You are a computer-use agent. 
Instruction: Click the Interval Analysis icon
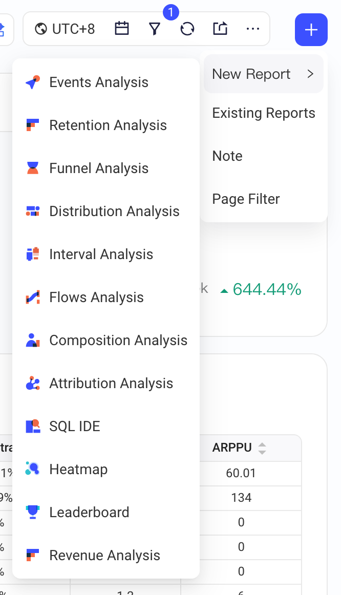[x=33, y=254]
